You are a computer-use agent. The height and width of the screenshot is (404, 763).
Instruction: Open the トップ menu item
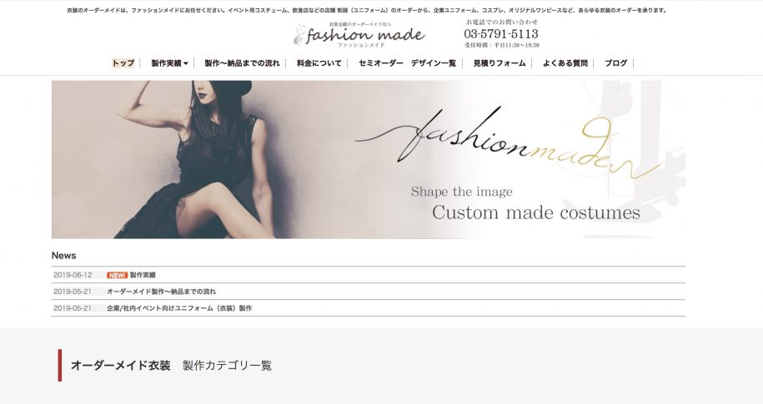click(x=123, y=63)
